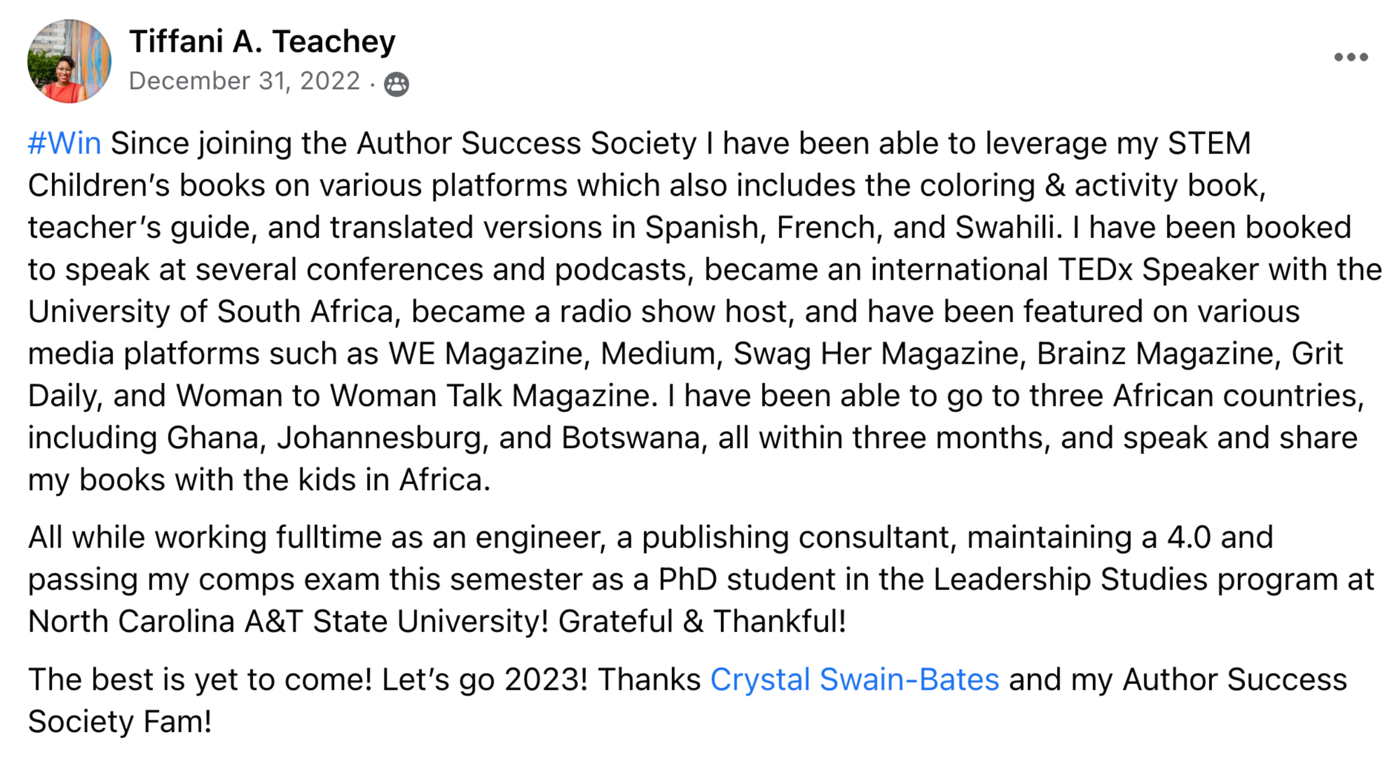Click 'North Carolina A&T State University' text
This screenshot has width=1398, height=757.
tap(288, 621)
